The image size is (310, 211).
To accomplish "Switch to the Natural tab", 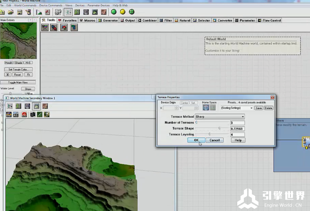I will [182, 20].
